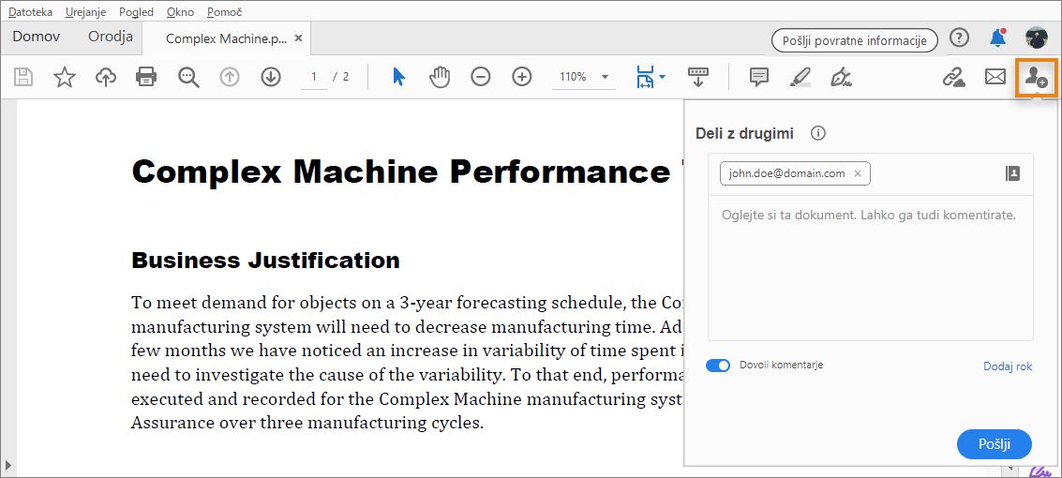Screen dimensions: 1062x478
Task: Go to next page down arrow
Action: (x=271, y=77)
